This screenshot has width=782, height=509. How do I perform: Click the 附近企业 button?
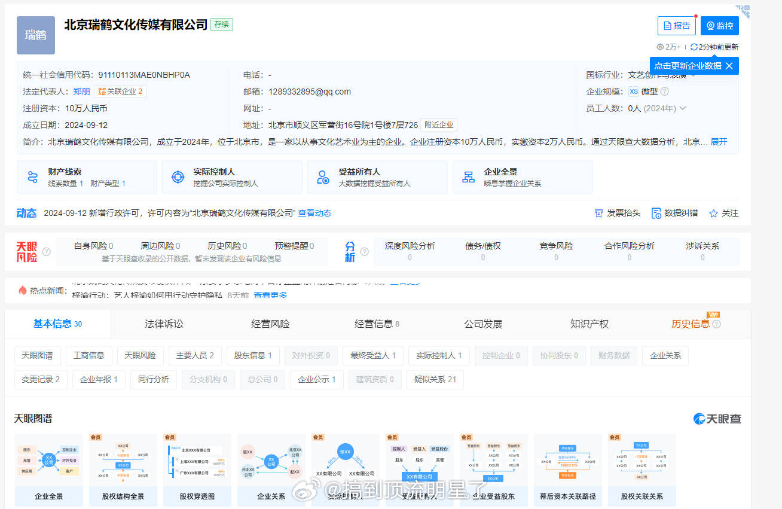pos(439,125)
